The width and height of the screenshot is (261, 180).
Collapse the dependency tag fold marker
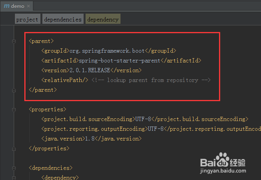click(x=14, y=178)
